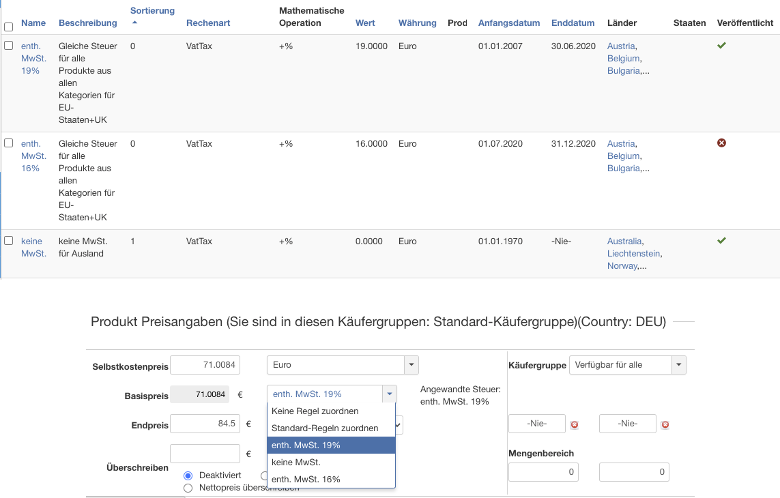780x498 pixels.
Task: Choose the Nettopreis überschreiben radio option
Action: click(x=188, y=488)
